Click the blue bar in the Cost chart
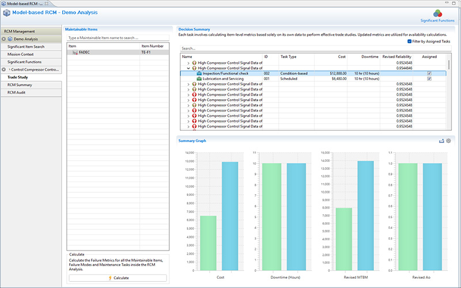The image size is (461, 288). pos(230,216)
